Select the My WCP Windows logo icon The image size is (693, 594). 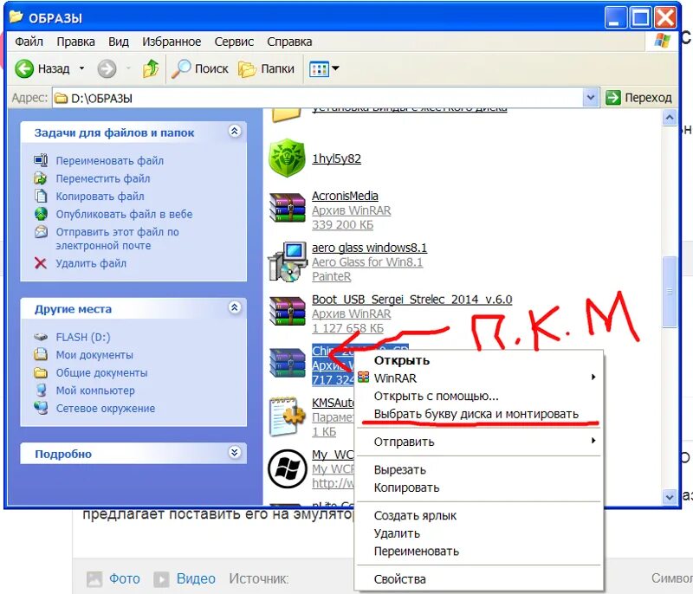click(x=287, y=468)
